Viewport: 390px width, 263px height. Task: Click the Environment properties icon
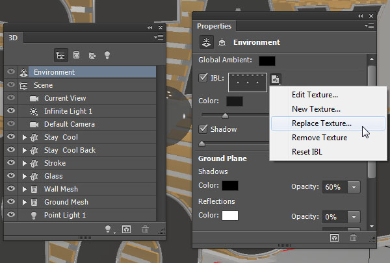point(207,42)
